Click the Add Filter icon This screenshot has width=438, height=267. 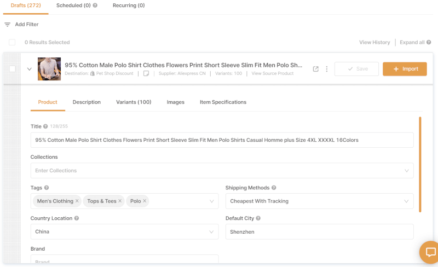(x=8, y=25)
